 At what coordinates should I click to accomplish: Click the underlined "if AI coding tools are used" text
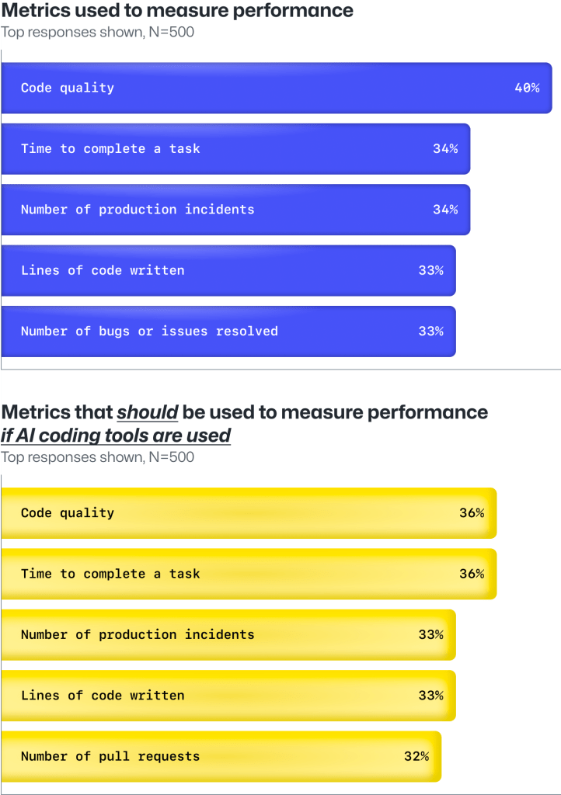[116, 436]
